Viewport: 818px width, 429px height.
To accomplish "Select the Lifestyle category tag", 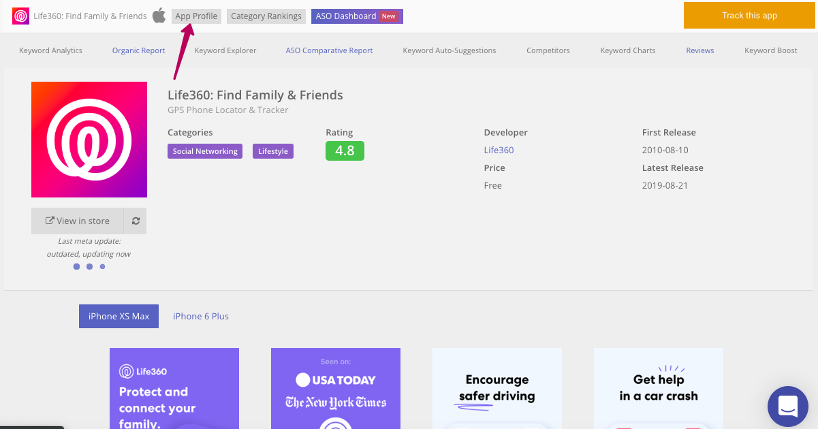I will [x=273, y=151].
